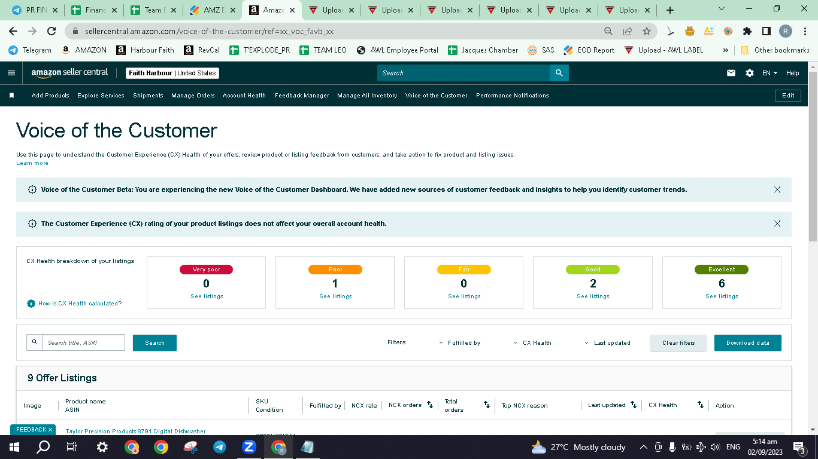Click the Download data button
The height and width of the screenshot is (459, 818).
click(748, 343)
